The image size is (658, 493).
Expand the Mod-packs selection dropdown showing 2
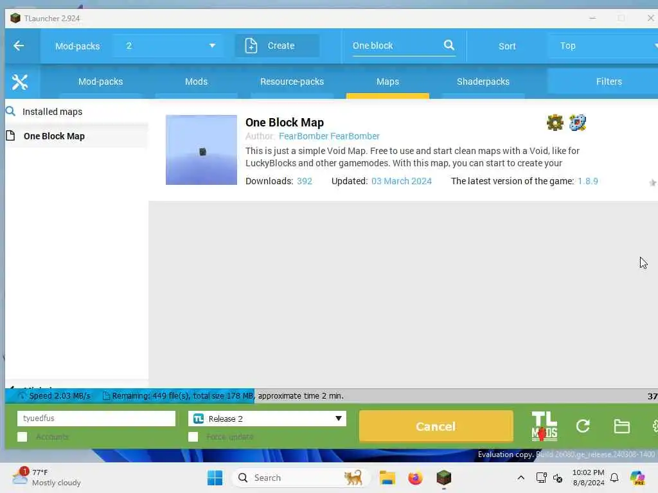coord(168,46)
